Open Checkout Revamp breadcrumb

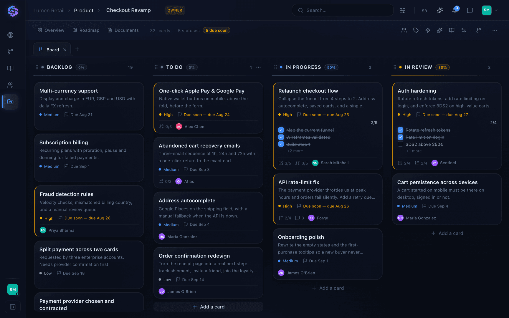point(128,10)
